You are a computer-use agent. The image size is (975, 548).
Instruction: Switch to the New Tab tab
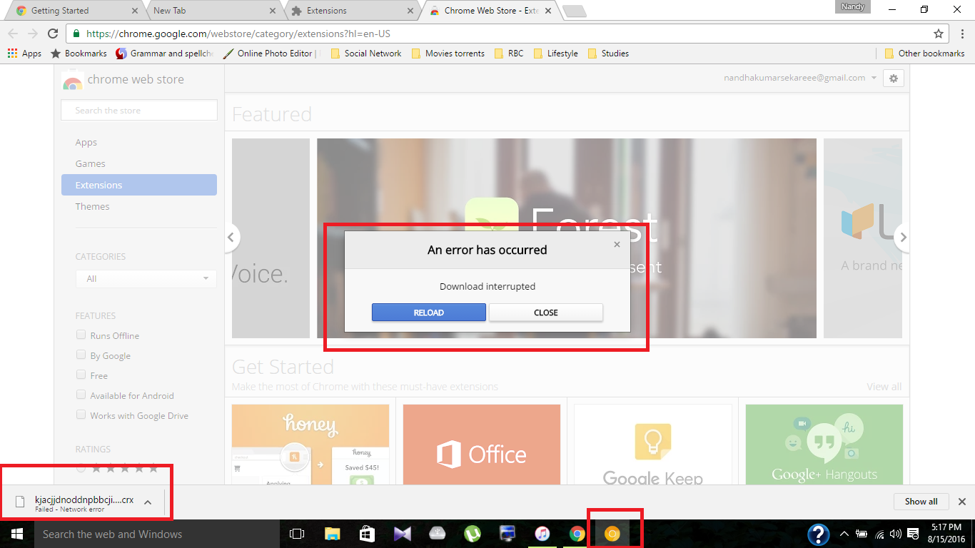(x=213, y=11)
